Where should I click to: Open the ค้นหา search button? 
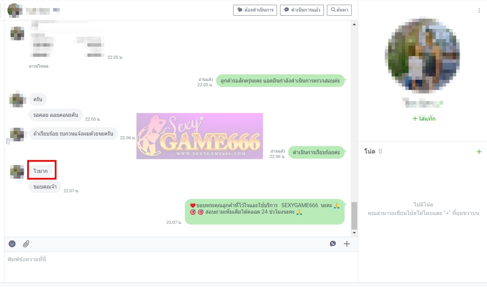tap(339, 10)
